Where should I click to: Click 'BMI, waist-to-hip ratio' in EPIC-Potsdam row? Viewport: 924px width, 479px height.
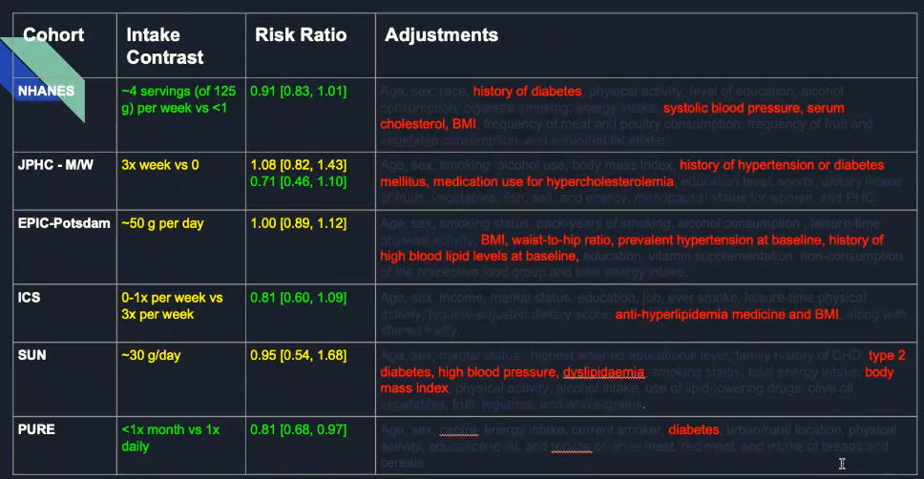(x=546, y=239)
